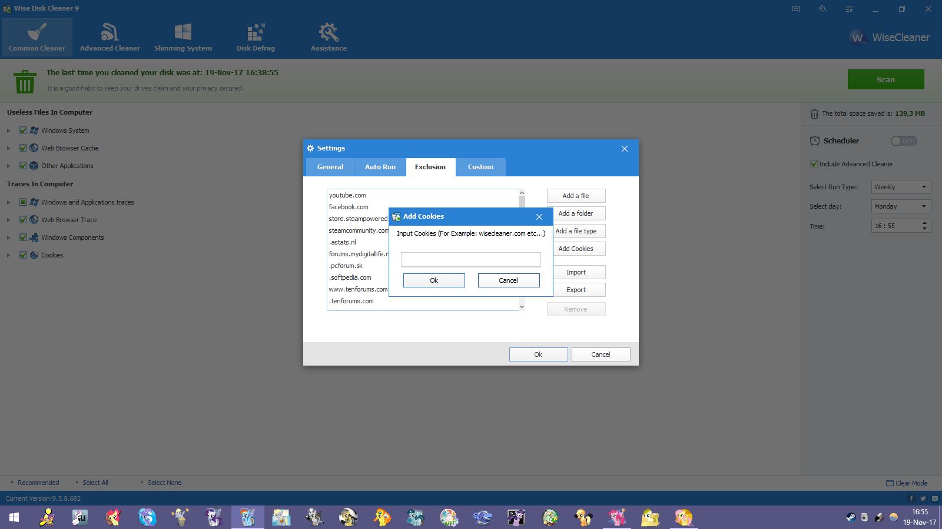942x529 pixels.
Task: Open the skin palette icon in title bar
Action: coord(822,9)
